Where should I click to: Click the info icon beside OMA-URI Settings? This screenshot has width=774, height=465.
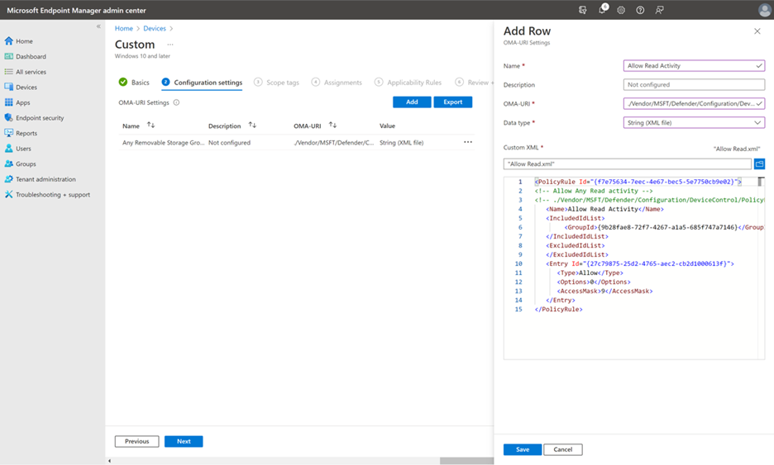tap(176, 103)
